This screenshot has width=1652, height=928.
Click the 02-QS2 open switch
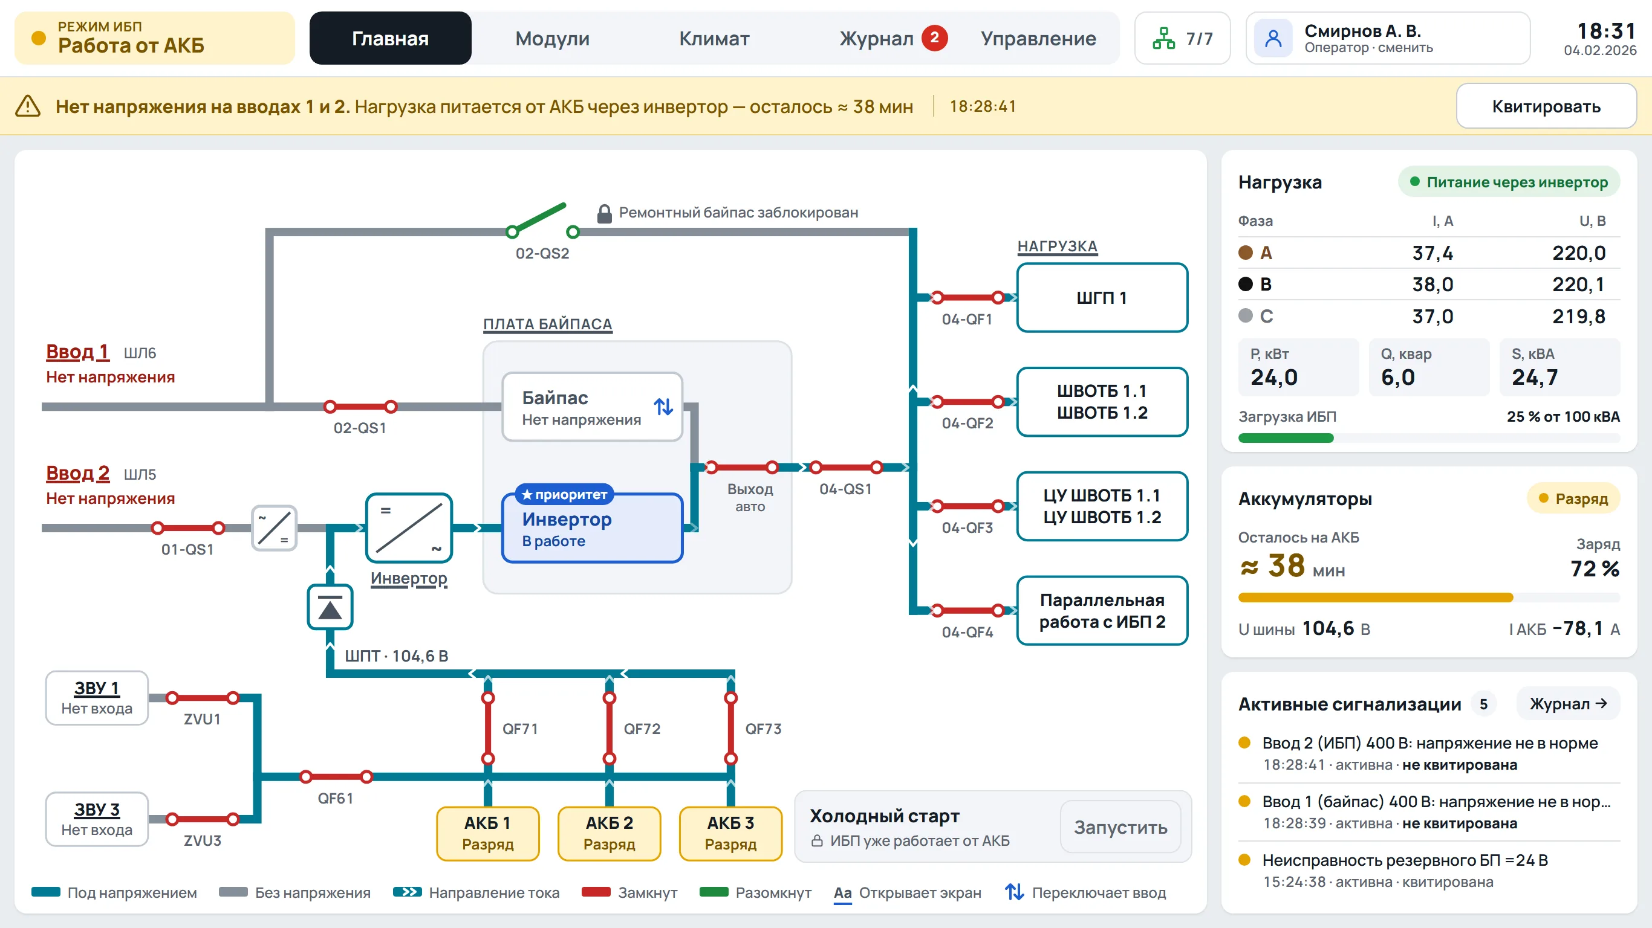542,221
